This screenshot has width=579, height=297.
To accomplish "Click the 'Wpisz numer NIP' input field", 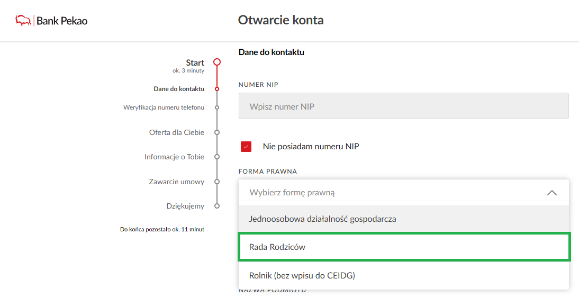I will point(403,106).
